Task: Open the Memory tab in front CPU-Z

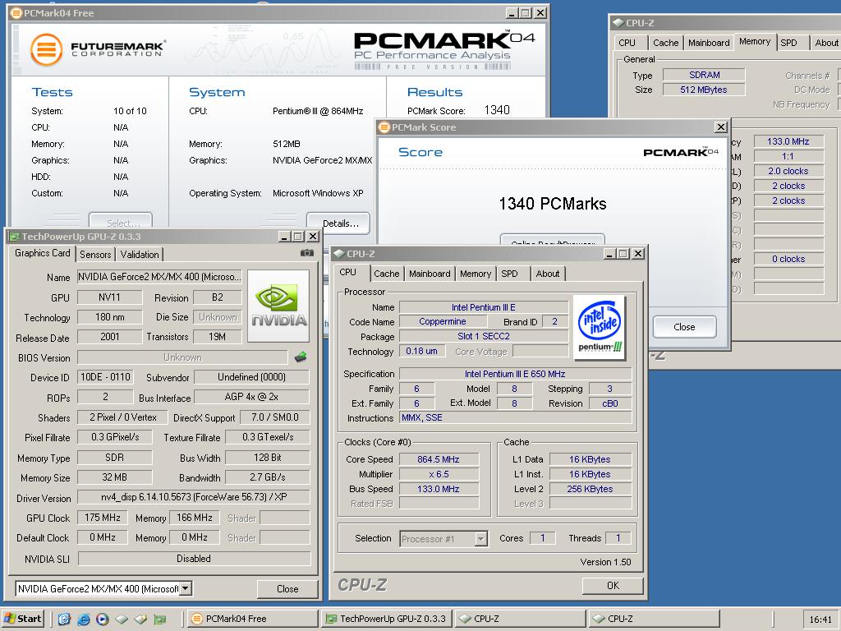Action: (476, 274)
